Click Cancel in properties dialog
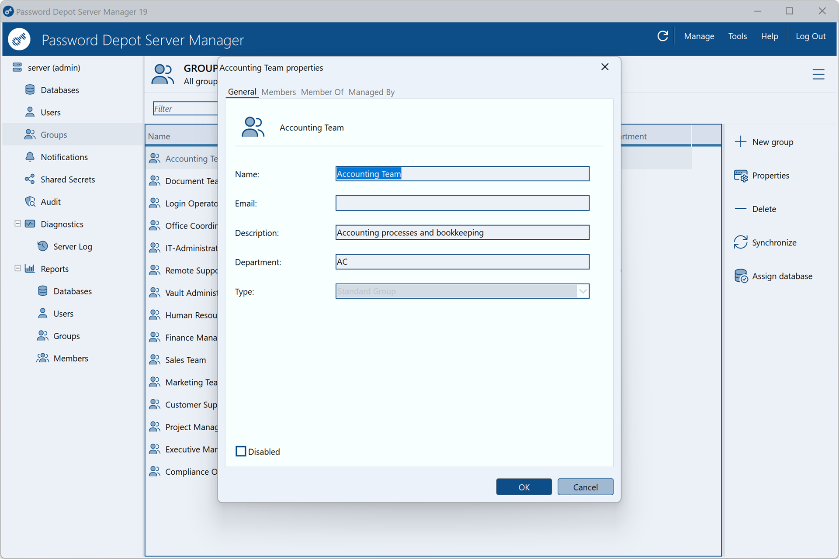 585,487
